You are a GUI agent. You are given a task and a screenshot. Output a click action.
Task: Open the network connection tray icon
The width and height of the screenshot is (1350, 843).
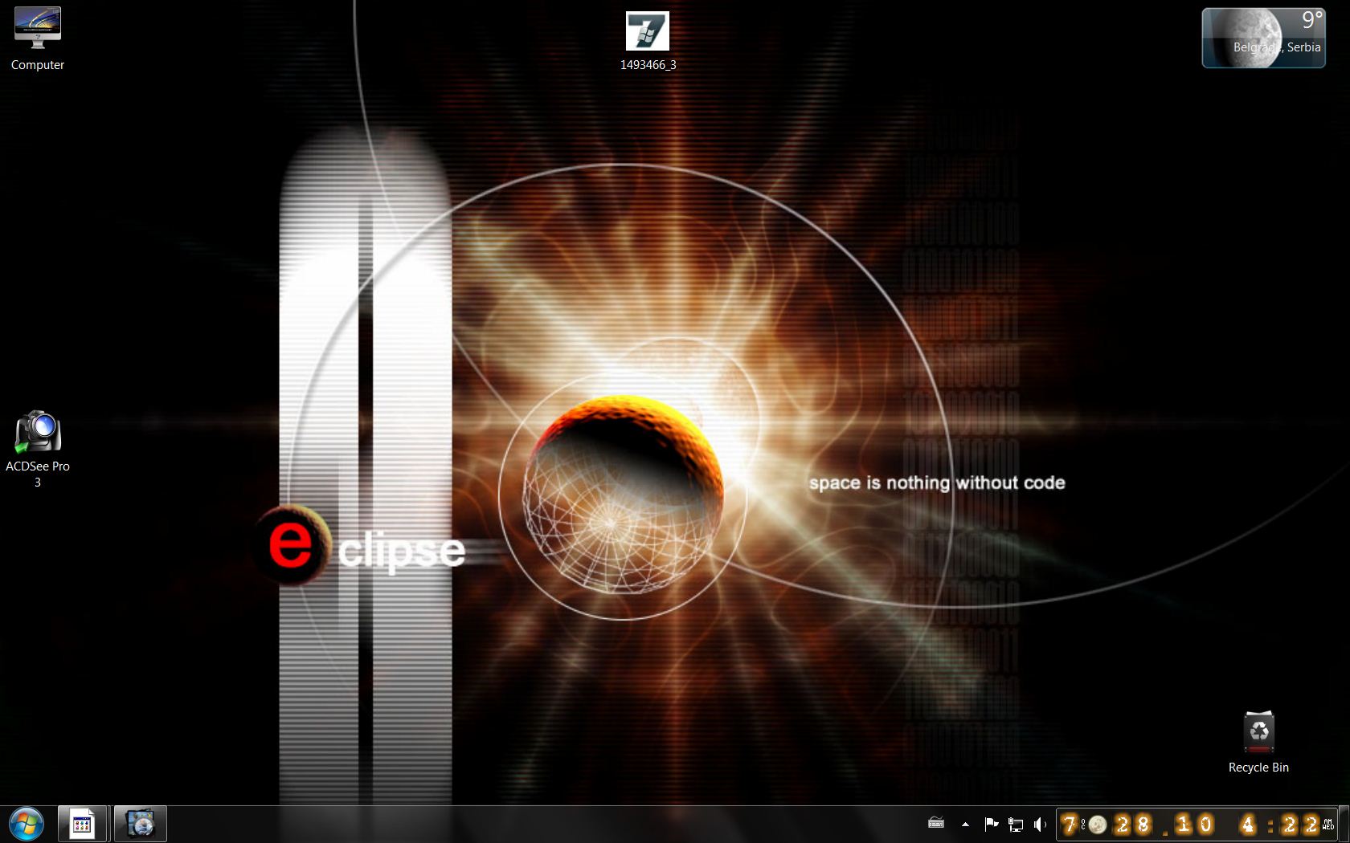[1016, 824]
